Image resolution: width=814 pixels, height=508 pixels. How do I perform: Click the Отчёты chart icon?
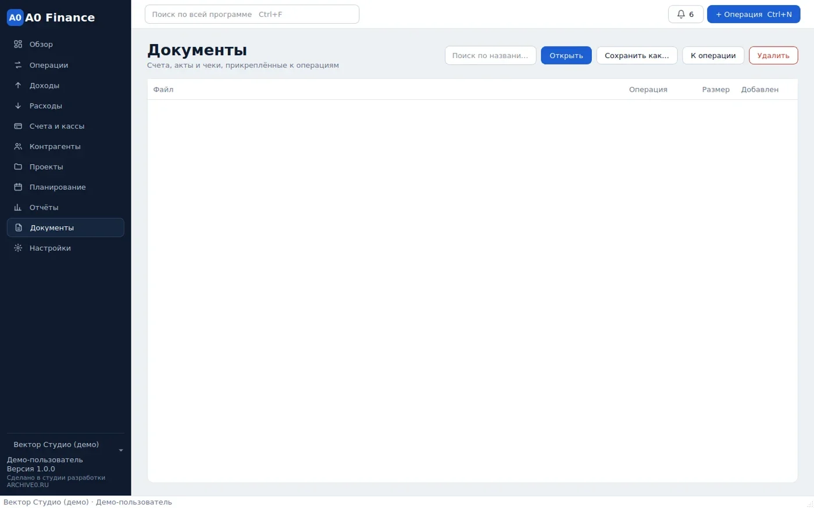coord(18,207)
